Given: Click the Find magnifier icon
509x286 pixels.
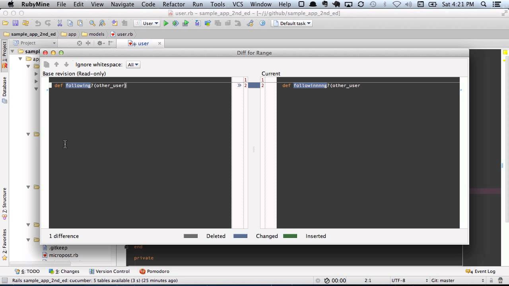Looking at the screenshot, I should [92, 23].
